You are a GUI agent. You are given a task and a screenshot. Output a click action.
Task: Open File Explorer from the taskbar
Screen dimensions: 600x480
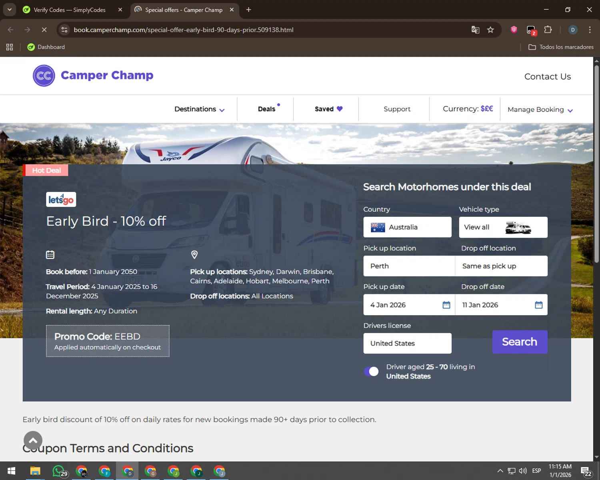pos(35,471)
